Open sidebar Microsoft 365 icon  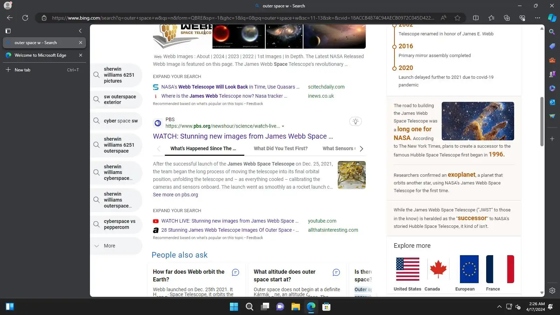[x=552, y=88]
